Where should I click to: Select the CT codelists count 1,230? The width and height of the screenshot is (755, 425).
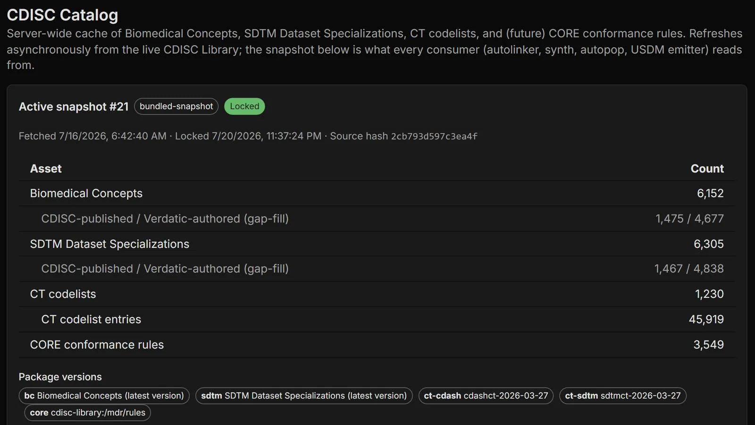pos(709,294)
